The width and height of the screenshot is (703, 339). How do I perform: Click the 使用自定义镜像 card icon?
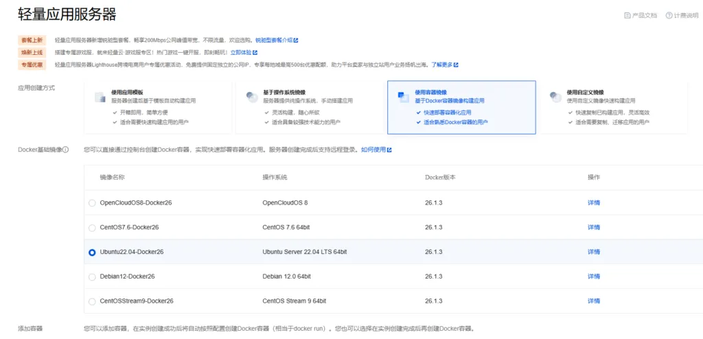(555, 97)
